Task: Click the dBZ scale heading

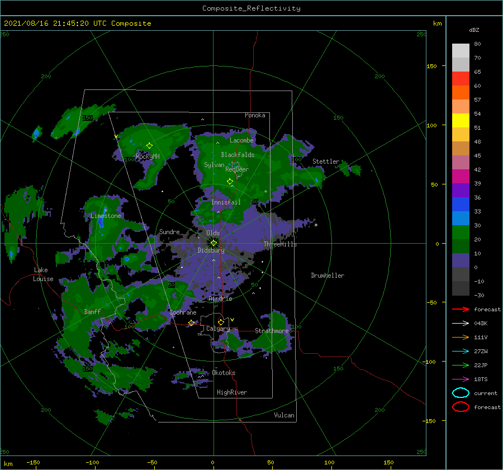Action: (x=474, y=30)
